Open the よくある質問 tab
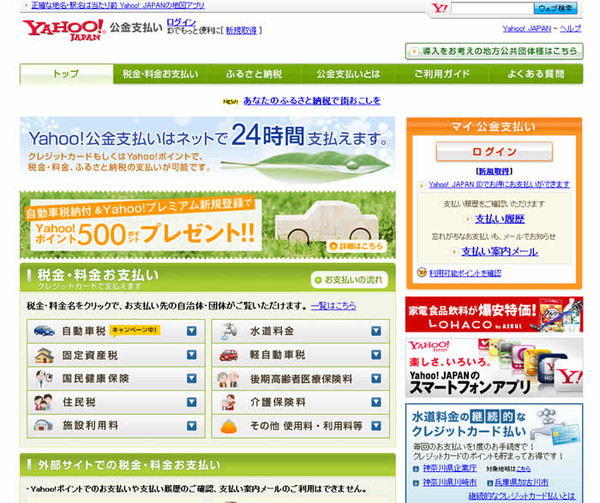The image size is (600, 503). tap(536, 74)
